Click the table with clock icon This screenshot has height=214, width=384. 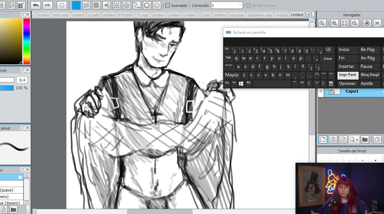tap(11, 5)
